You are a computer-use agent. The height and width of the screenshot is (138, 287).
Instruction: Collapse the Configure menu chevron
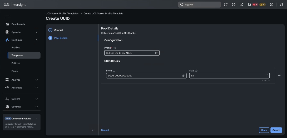(x=37, y=40)
